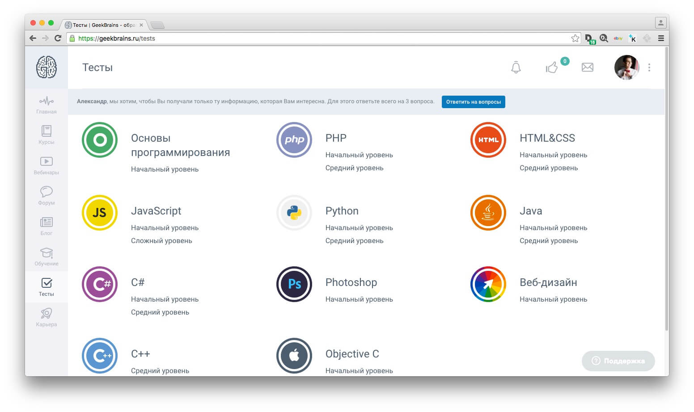
Task: Open Основы программирования Начальный уровень test
Action: tap(165, 169)
